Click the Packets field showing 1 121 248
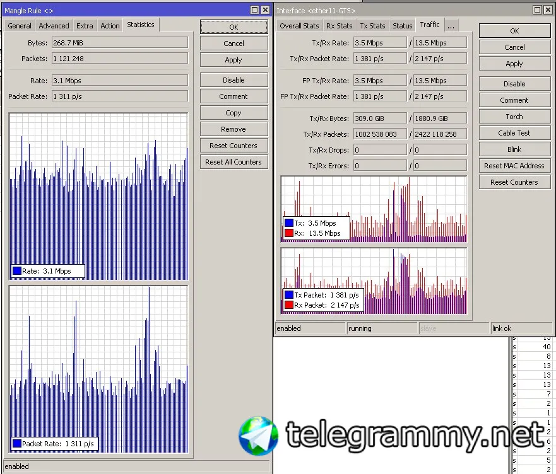The height and width of the screenshot is (474, 556). pos(120,59)
